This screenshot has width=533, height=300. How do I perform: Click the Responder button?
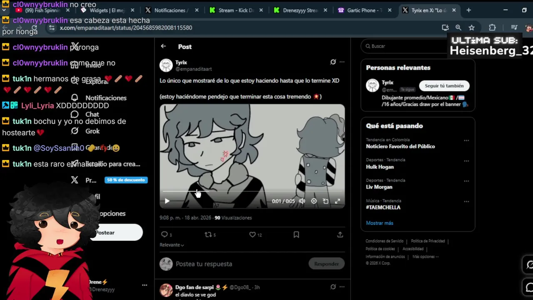pos(326,264)
